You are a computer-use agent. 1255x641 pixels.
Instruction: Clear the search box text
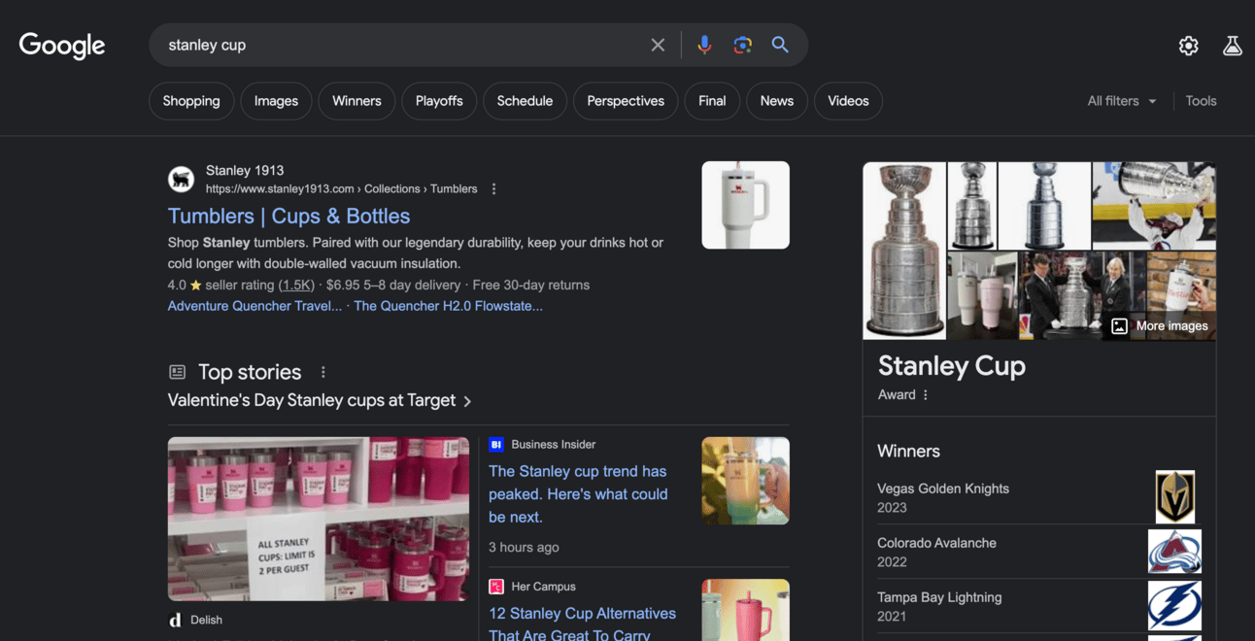pyautogui.click(x=658, y=45)
